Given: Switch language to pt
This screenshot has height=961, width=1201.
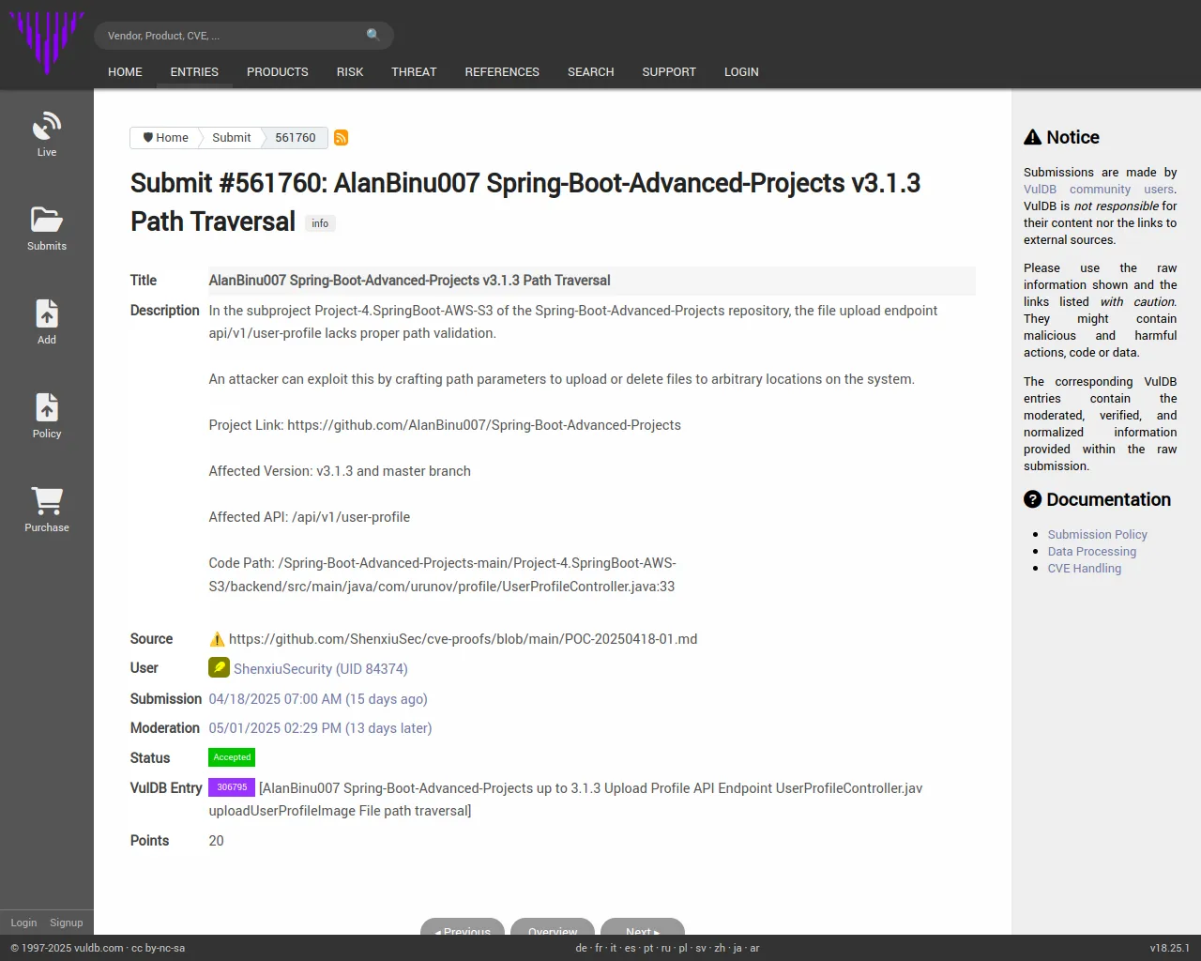Looking at the screenshot, I should [x=648, y=948].
